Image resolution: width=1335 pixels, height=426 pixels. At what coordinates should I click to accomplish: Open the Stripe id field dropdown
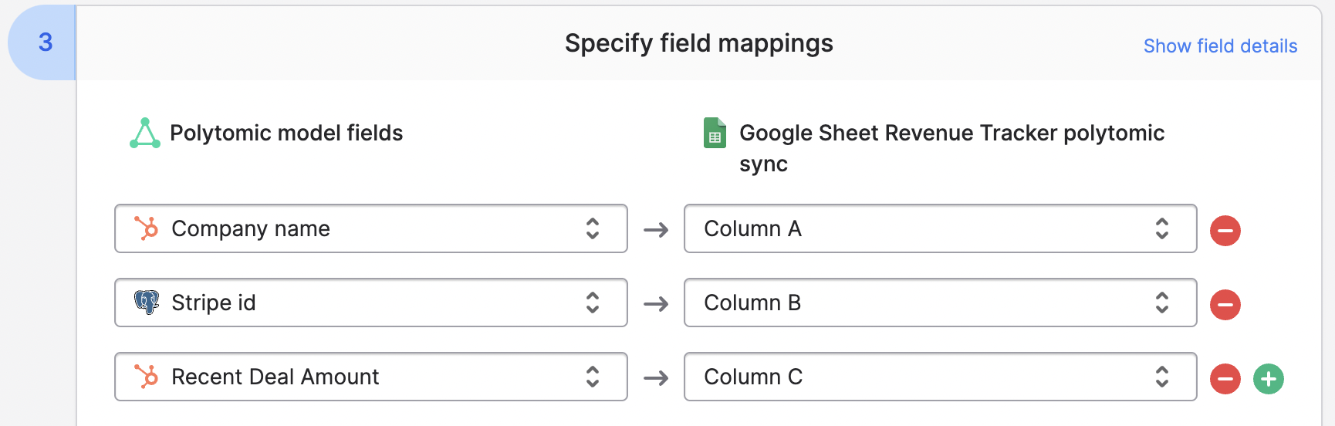tap(370, 303)
